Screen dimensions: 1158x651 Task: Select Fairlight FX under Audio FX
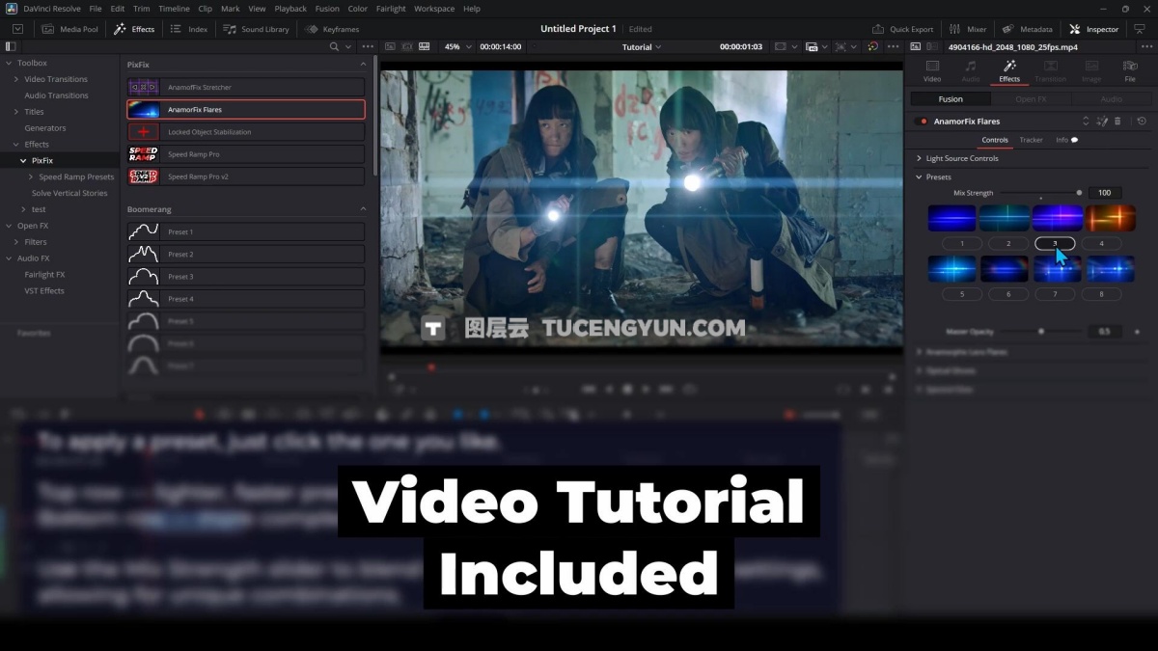(44, 275)
